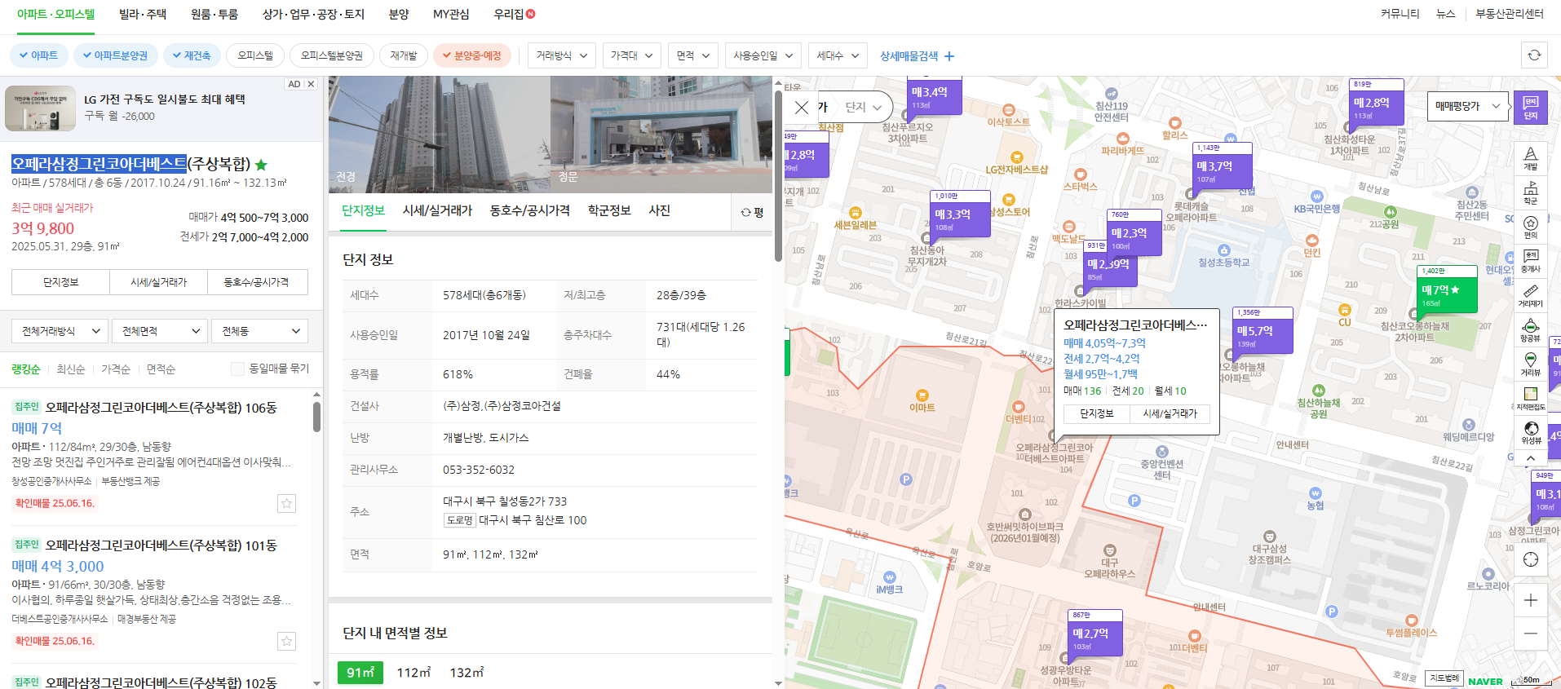Activate the 거리재기 distance measuring tool
1561x689 pixels.
[1530, 295]
